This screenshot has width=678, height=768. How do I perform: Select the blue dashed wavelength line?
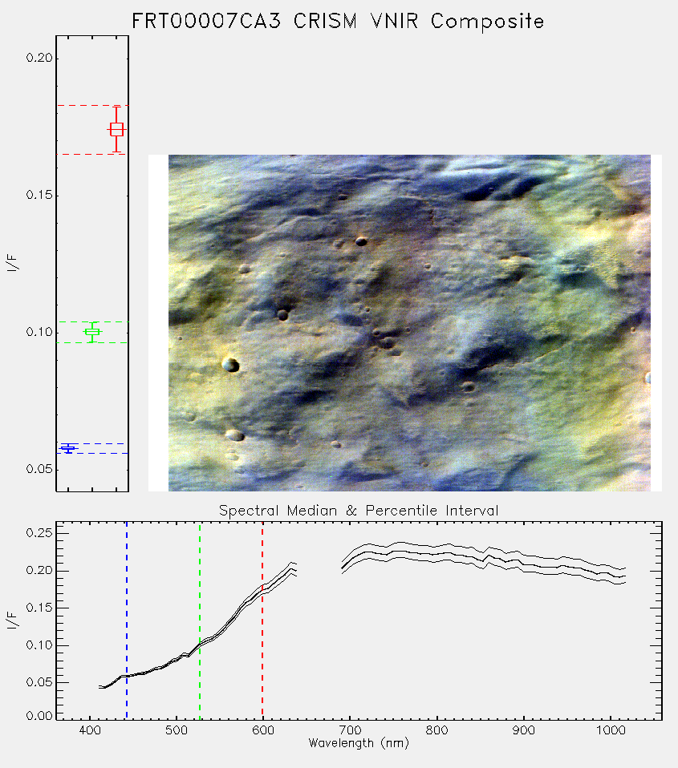(x=127, y=620)
